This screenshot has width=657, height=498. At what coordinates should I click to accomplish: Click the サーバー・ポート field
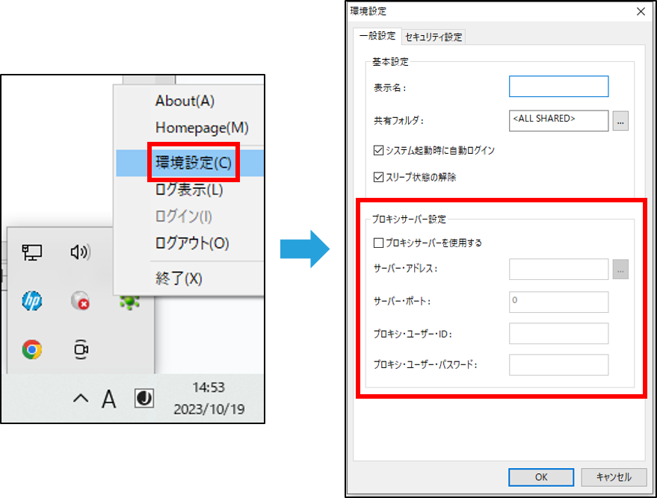point(558,302)
